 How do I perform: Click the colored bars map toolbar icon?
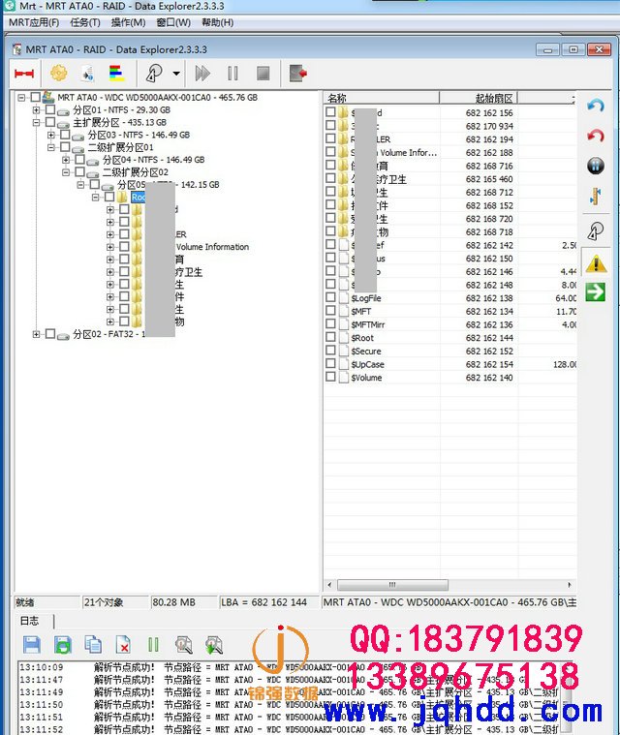[116, 74]
